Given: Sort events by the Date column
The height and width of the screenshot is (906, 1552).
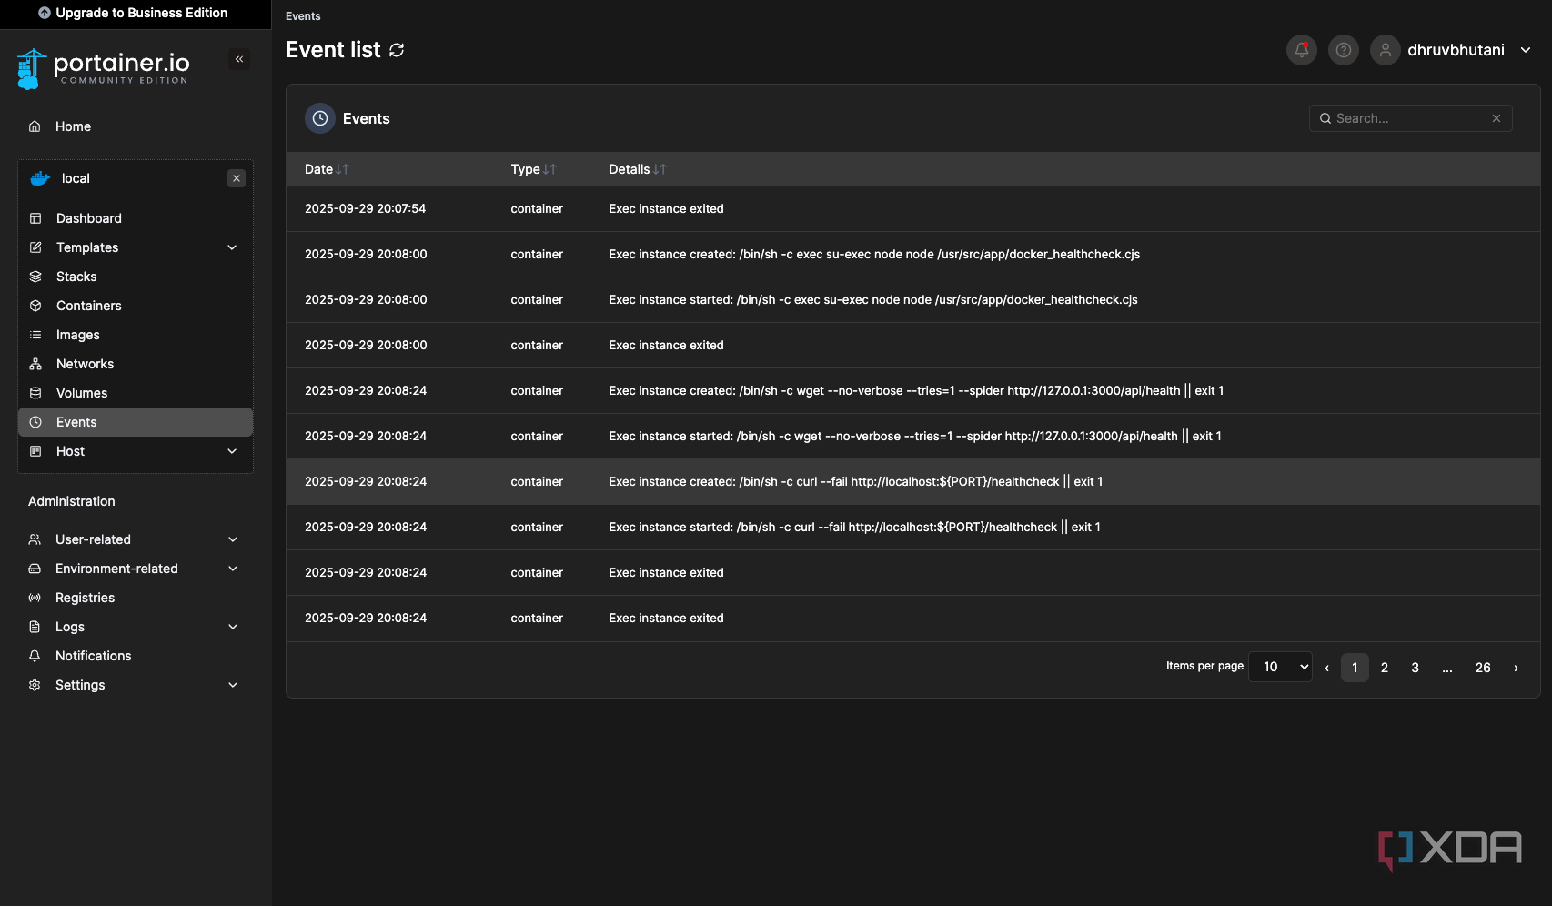Looking at the screenshot, I should pos(327,169).
